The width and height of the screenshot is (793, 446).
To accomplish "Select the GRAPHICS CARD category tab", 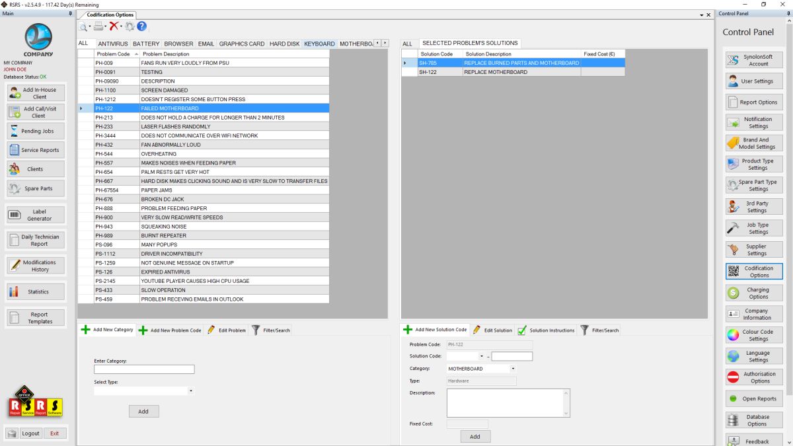I will (x=242, y=44).
